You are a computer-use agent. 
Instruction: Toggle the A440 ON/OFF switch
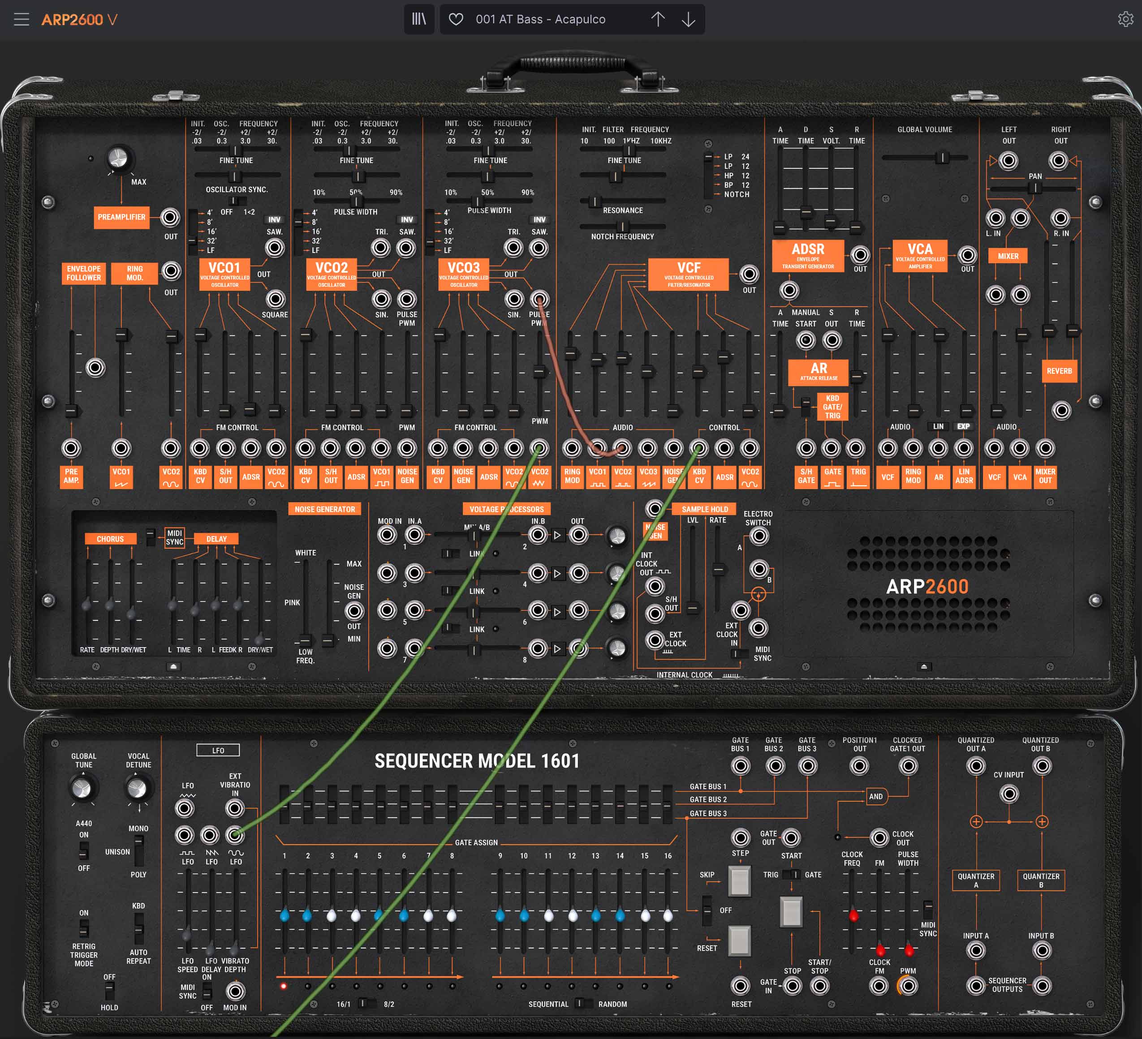[x=84, y=850]
